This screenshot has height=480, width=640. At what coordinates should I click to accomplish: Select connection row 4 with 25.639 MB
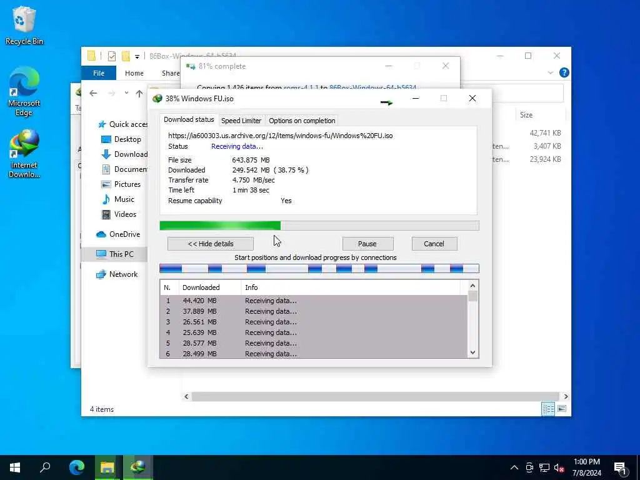pos(314,332)
